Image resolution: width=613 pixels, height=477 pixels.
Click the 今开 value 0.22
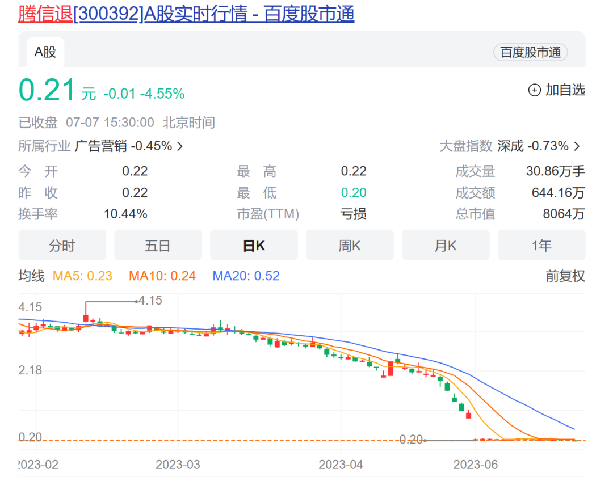135,171
